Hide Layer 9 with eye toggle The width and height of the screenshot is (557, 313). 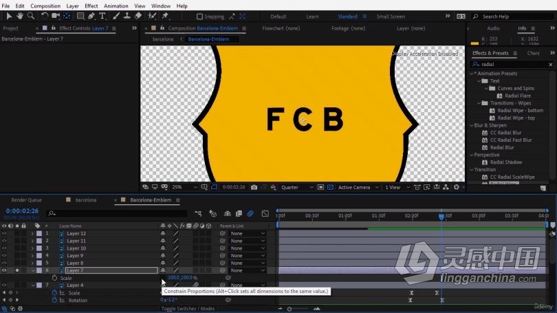click(x=4, y=255)
